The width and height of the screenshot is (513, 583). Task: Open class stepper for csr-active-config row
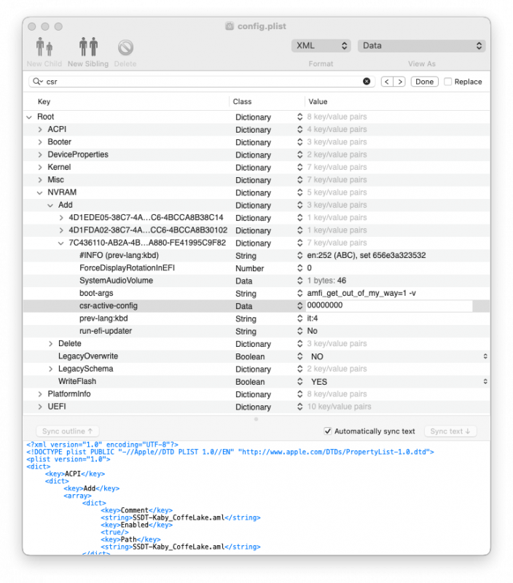coord(300,306)
